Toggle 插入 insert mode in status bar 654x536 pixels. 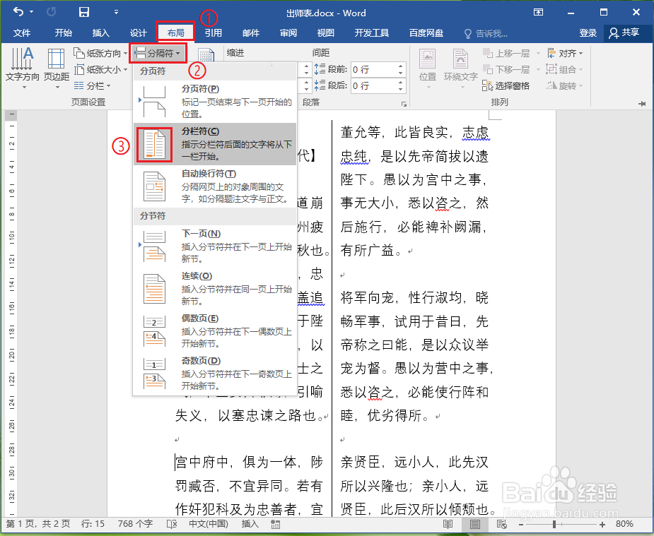249,525
